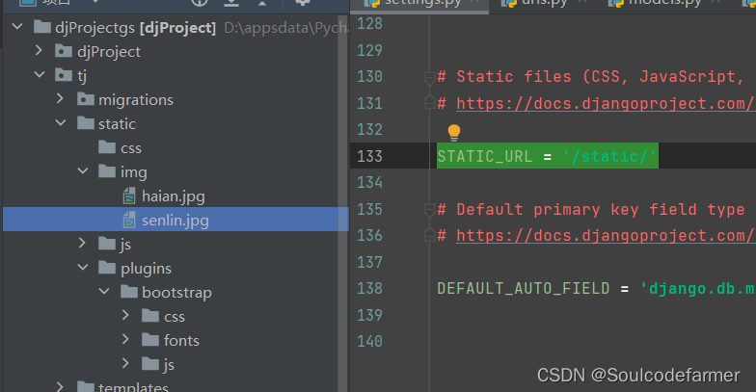
Task: Click the djProject package folder icon
Action: click(x=64, y=50)
